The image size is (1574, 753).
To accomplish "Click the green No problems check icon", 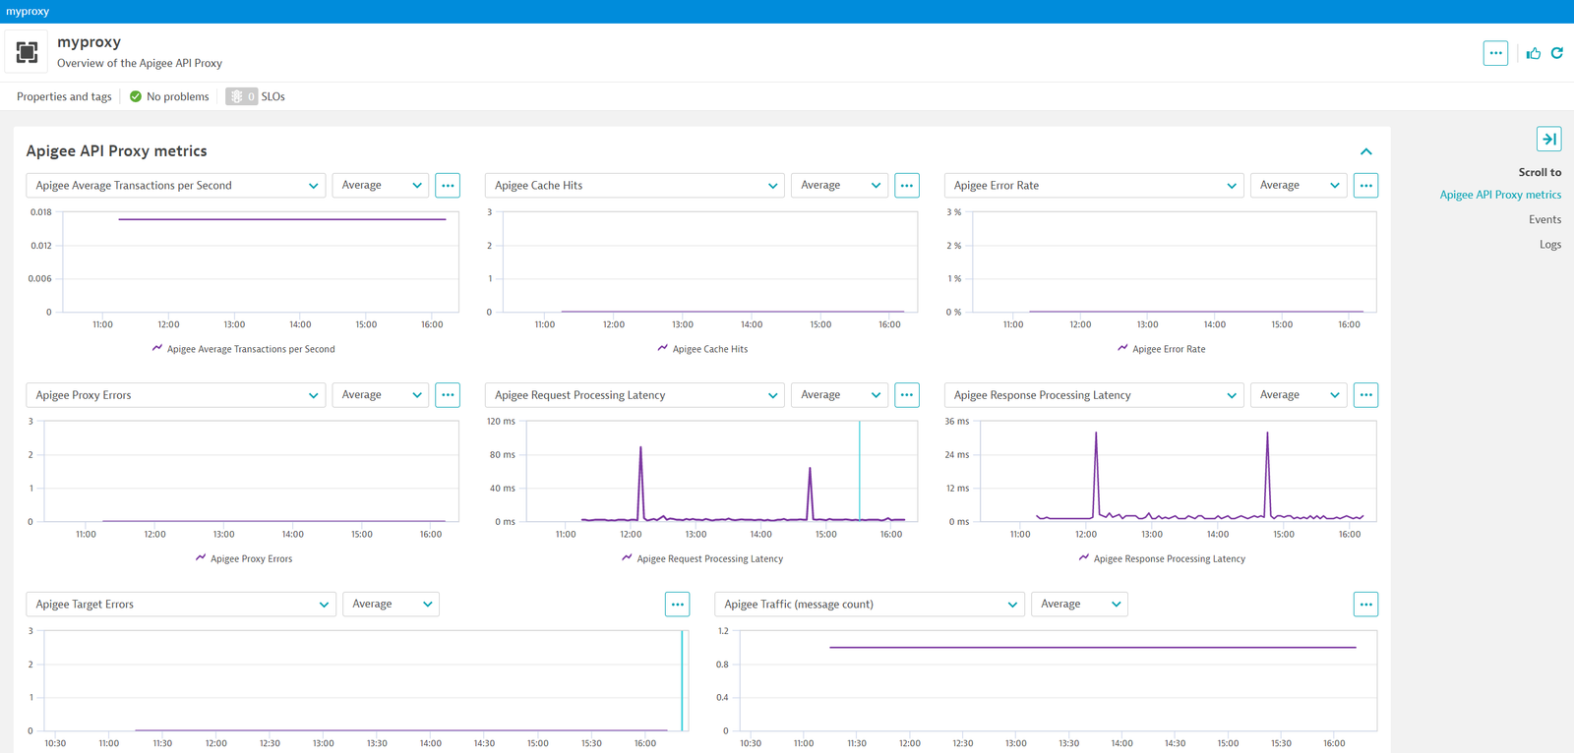I will pos(136,96).
